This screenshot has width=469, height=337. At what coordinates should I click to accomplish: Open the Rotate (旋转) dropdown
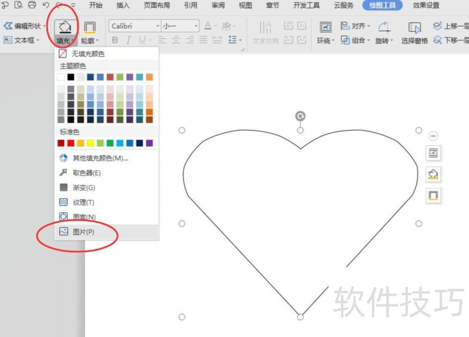point(384,32)
